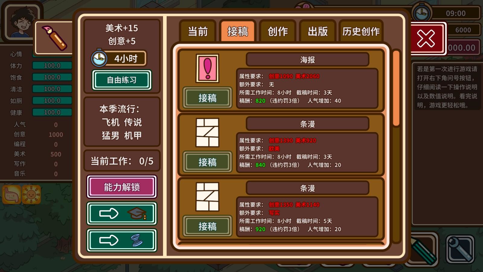
Task: Accept the 欧美 条漫 job
Action: 207,162
